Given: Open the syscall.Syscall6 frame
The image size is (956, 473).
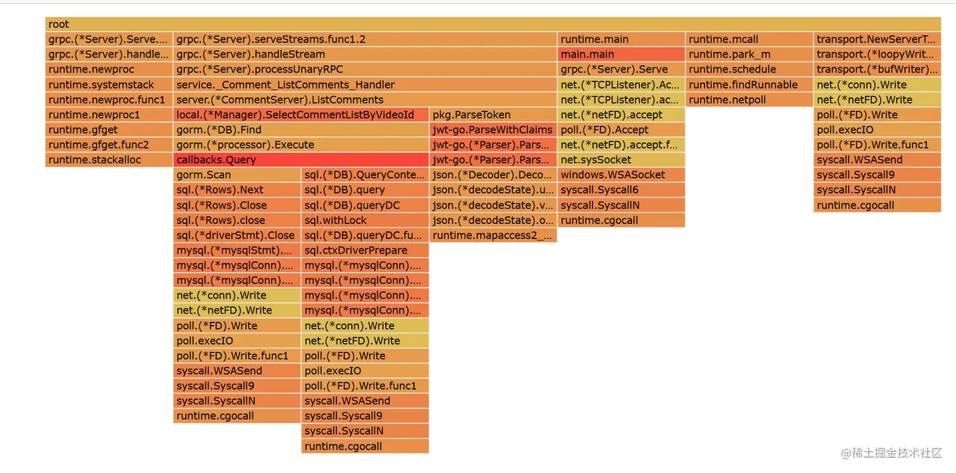Looking at the screenshot, I should coord(622,190).
